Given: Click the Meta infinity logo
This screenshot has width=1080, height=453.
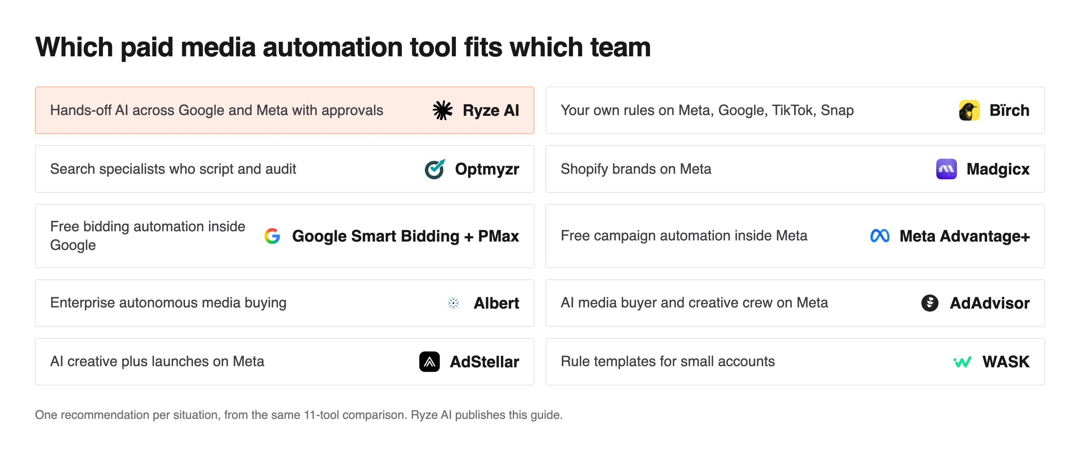Looking at the screenshot, I should (879, 236).
